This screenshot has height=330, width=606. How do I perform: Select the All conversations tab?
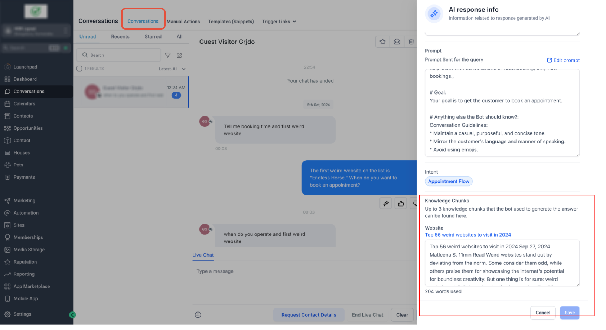[180, 37]
